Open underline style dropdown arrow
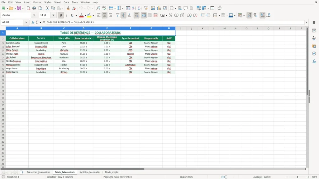The height and width of the screenshot is (179, 319). click(76, 16)
